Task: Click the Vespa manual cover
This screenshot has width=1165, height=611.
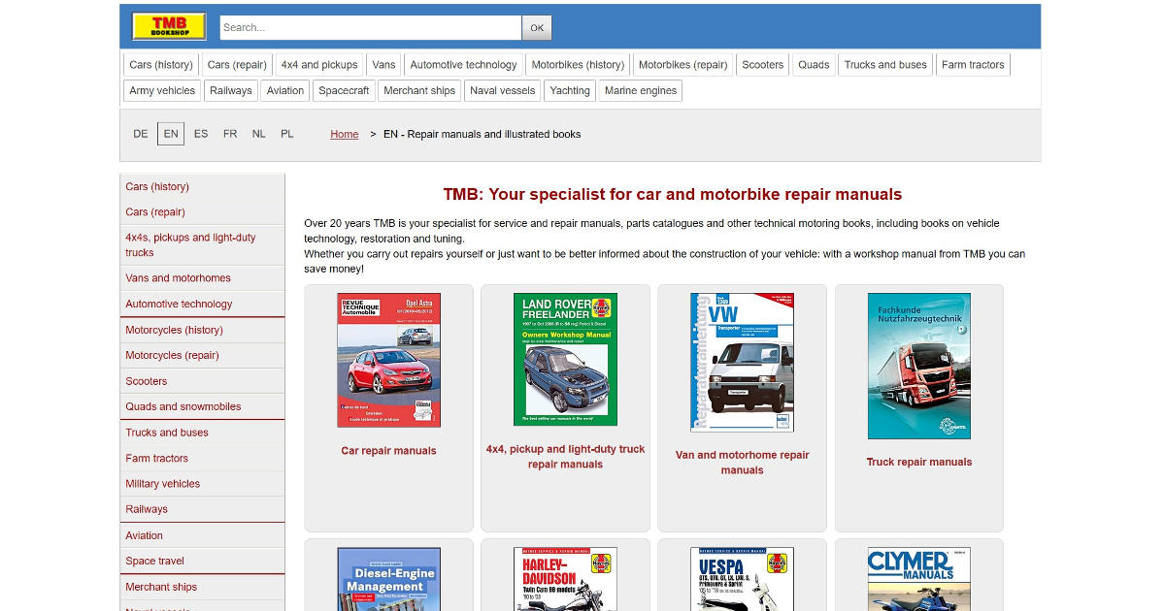Action: tap(742, 579)
